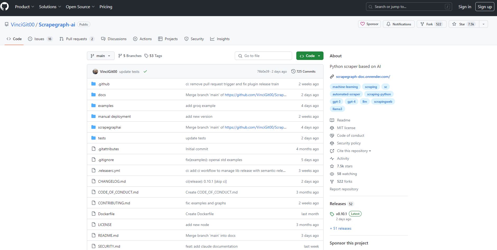Open the star lists dropdown arrow
Image resolution: width=497 pixels, height=250 pixels.
(483, 24)
